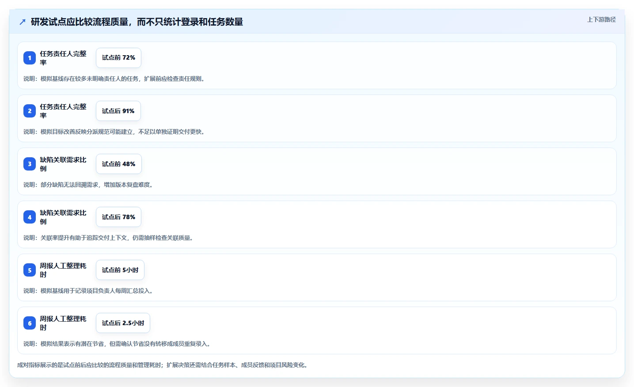Click the 试点后 2.5小时 value chip
Image resolution: width=634 pixels, height=387 pixels.
click(x=123, y=323)
